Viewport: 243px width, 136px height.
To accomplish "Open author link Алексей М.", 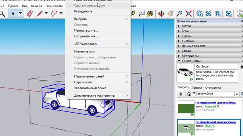I will [x=212, y=107].
